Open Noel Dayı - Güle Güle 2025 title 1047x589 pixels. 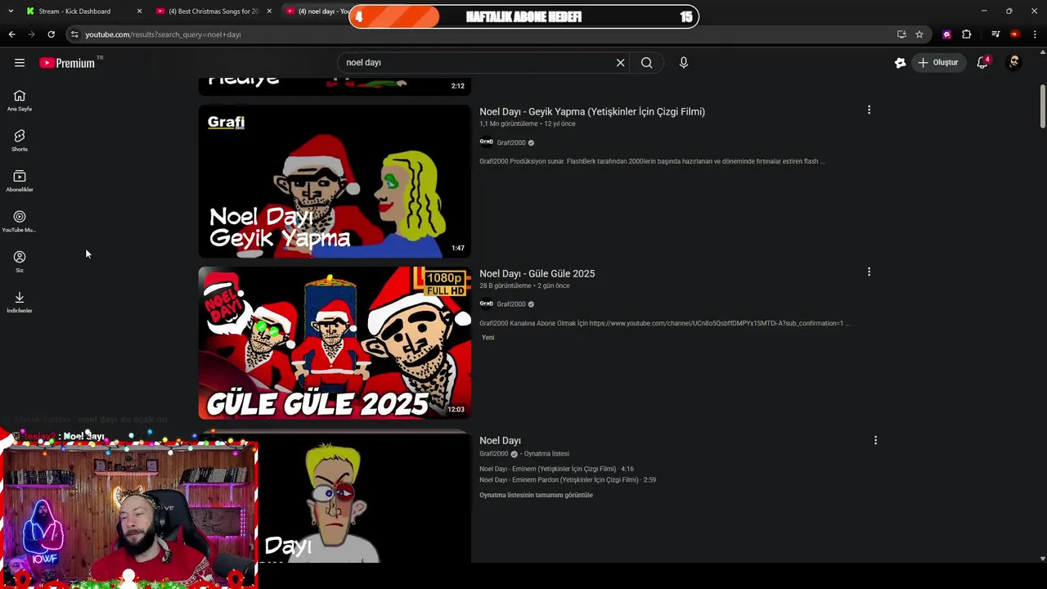tap(537, 273)
